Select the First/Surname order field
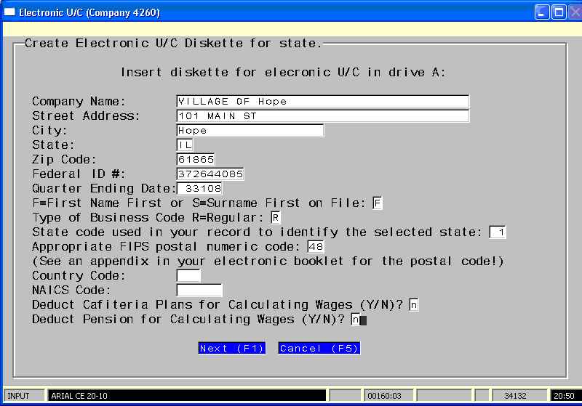This screenshot has height=406, width=582. (x=377, y=203)
